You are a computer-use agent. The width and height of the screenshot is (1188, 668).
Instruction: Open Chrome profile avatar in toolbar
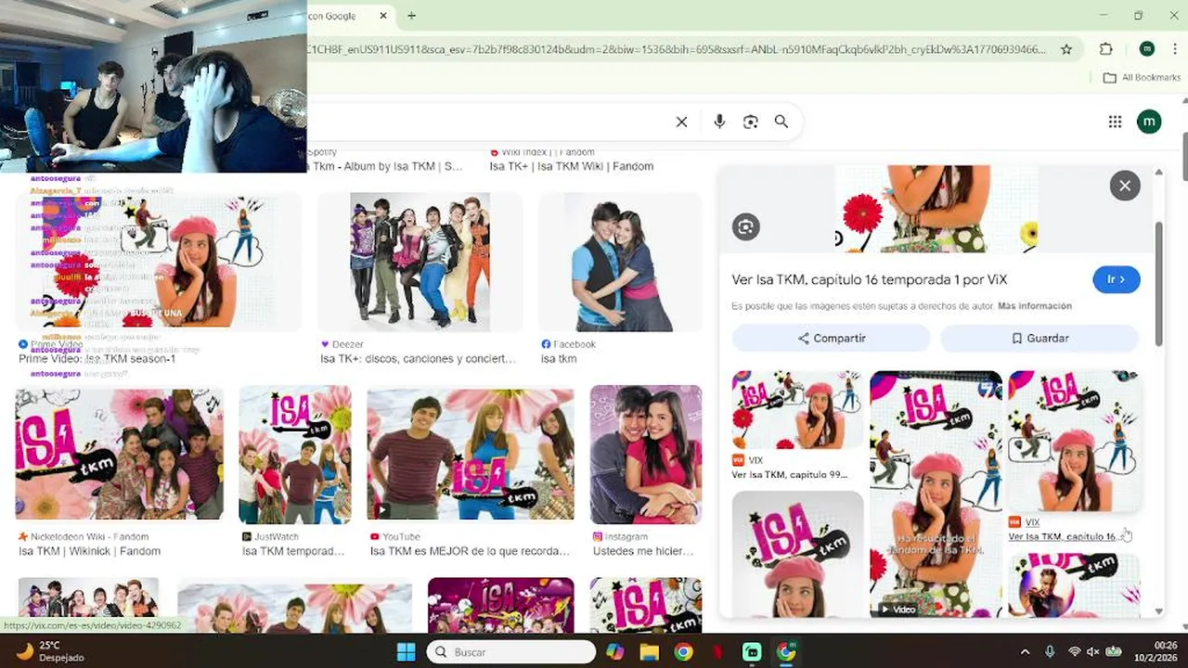coord(1147,49)
